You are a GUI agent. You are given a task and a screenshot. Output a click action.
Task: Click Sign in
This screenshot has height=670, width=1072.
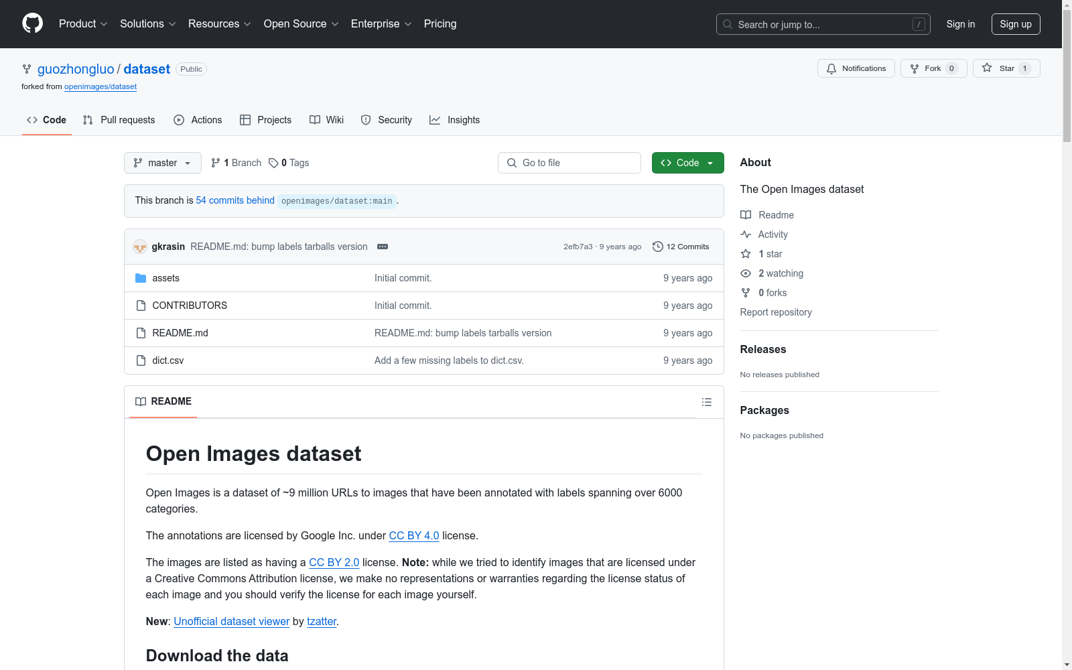(961, 24)
